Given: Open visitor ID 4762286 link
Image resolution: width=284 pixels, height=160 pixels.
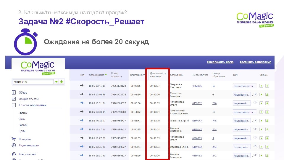Looking at the screenshot, I should pos(197,86).
